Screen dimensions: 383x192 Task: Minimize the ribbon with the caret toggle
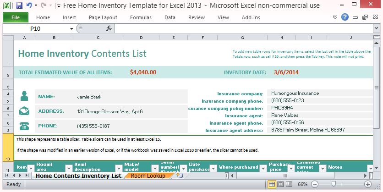(335, 17)
